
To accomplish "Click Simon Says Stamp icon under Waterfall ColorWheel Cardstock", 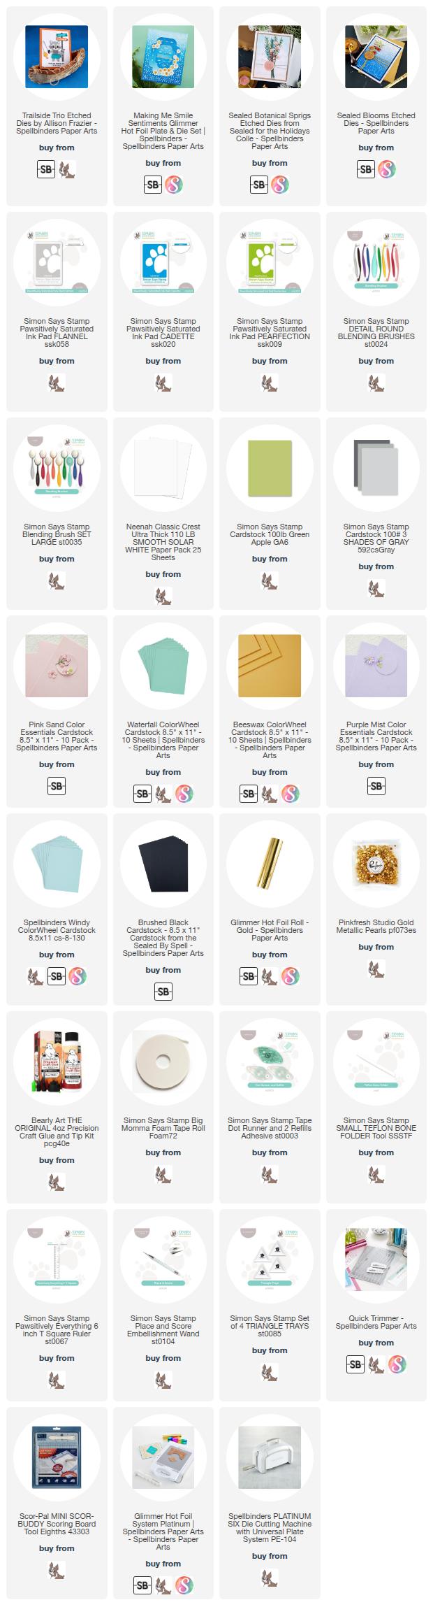I will pos(163,794).
